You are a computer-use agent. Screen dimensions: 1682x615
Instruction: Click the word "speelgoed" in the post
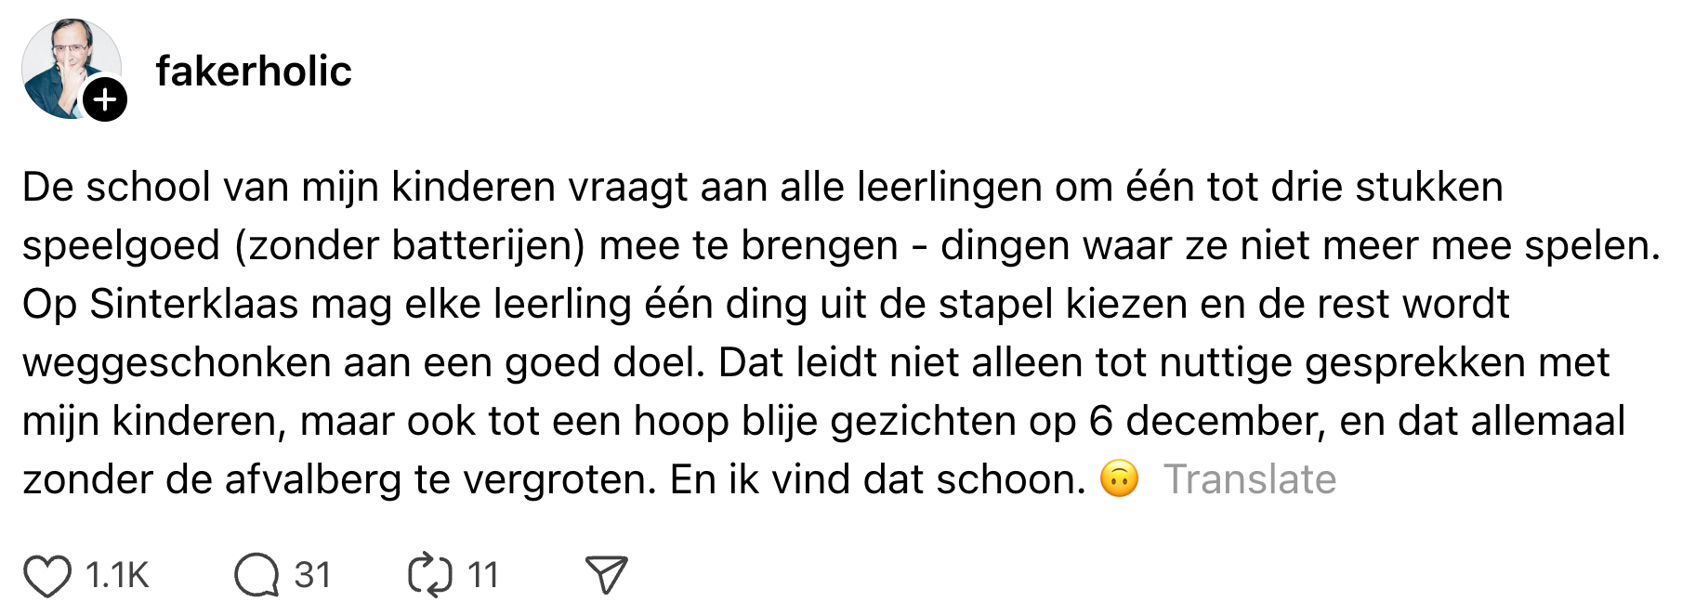coord(121,246)
